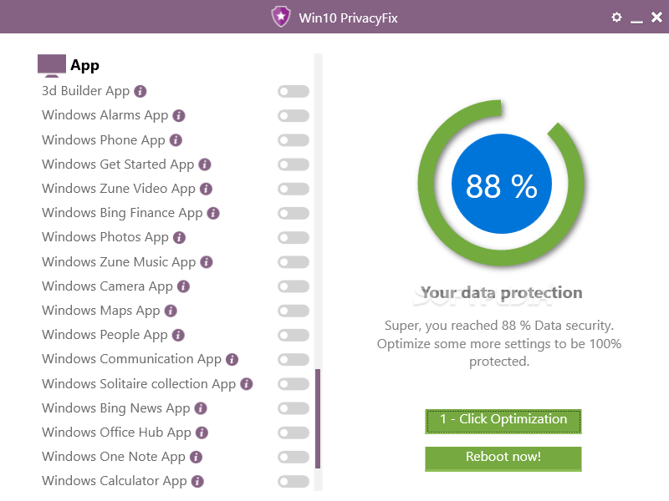Show info for Windows Maps App
The height and width of the screenshot is (501, 669).
coord(171,311)
